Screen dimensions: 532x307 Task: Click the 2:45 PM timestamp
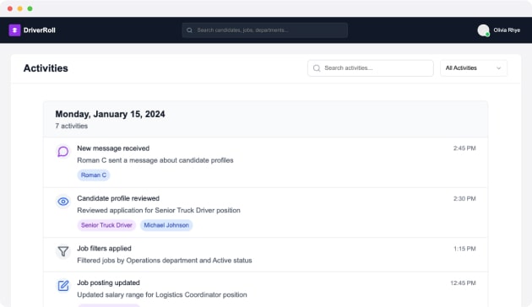click(x=464, y=148)
